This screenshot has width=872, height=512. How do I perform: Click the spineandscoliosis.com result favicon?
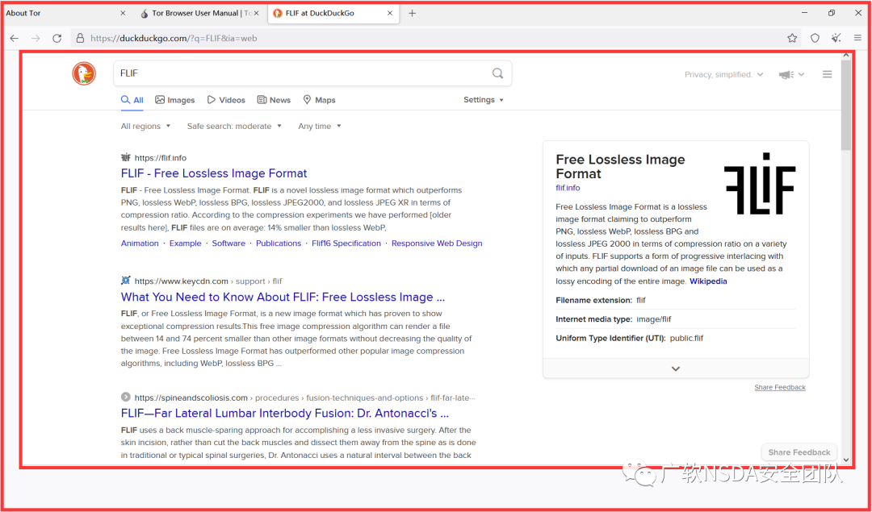pyautogui.click(x=126, y=398)
